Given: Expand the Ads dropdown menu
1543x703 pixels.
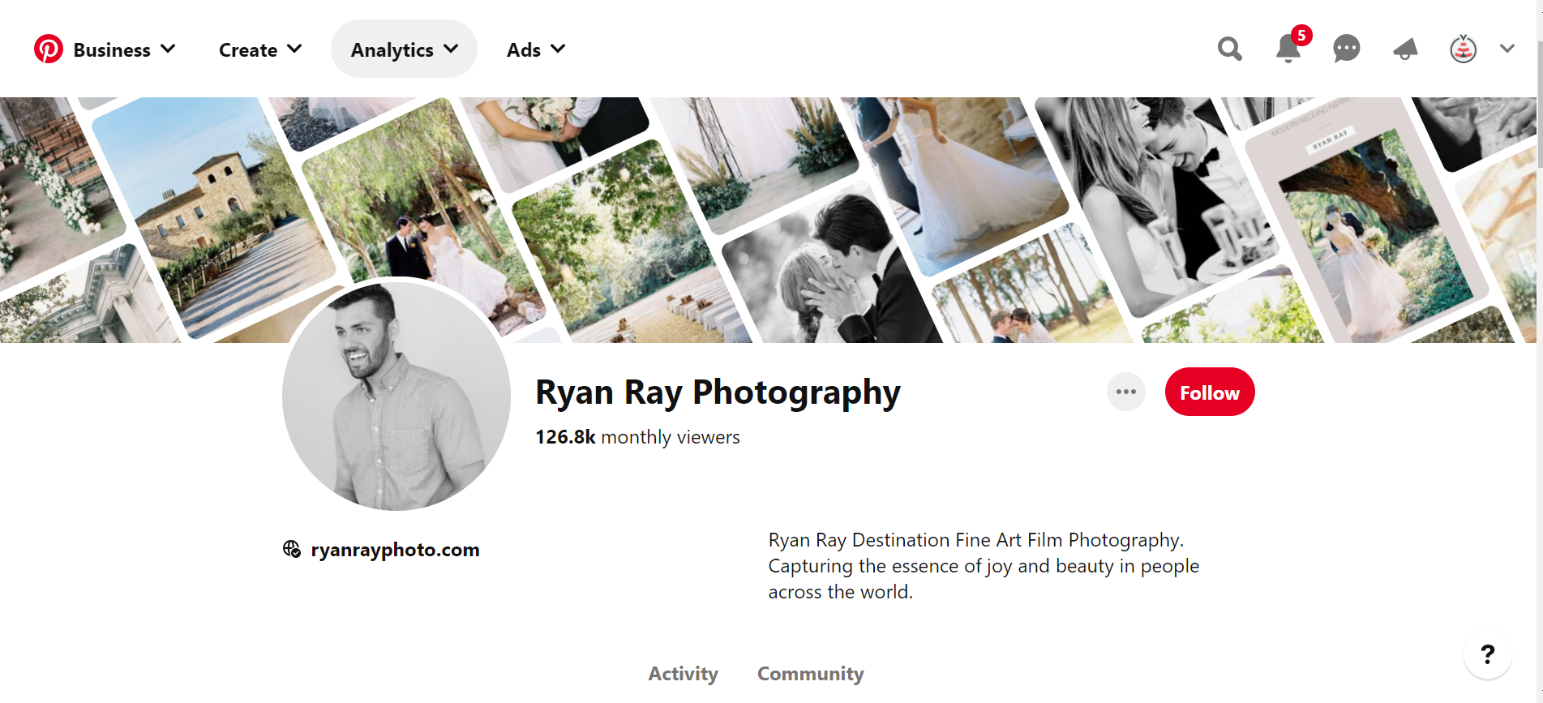Looking at the screenshot, I should coord(535,50).
